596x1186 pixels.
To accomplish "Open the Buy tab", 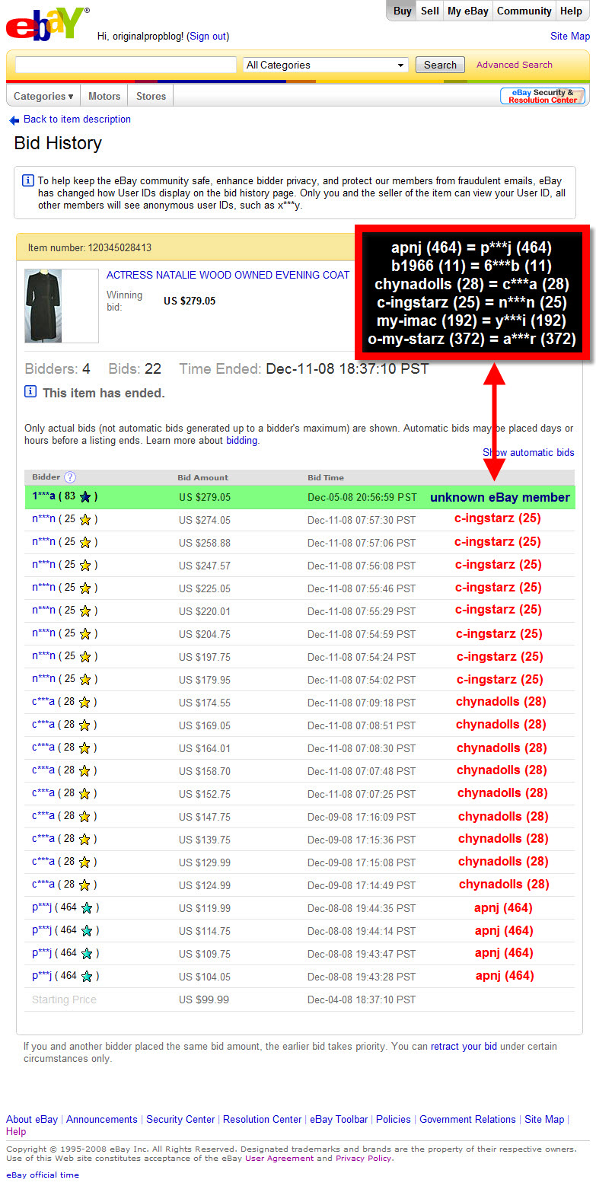I will (x=402, y=11).
